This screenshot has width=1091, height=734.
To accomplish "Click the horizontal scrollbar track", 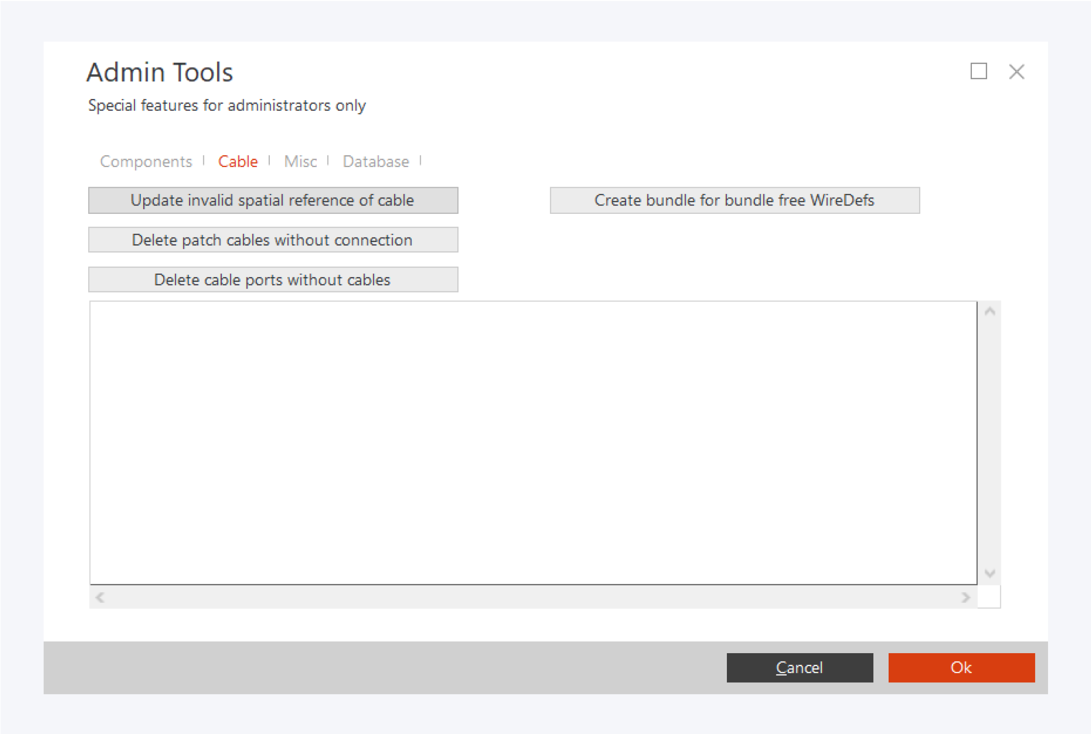I will pos(533,597).
